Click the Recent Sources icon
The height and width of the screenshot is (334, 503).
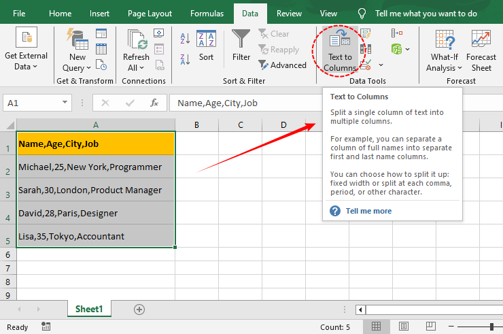pyautogui.click(x=101, y=65)
